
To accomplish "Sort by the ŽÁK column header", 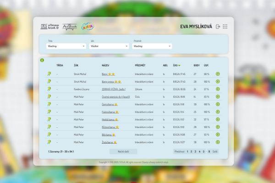I will point(76,65).
